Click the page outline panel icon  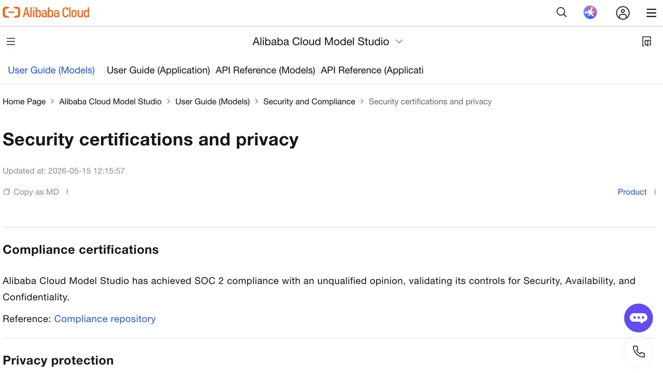646,41
